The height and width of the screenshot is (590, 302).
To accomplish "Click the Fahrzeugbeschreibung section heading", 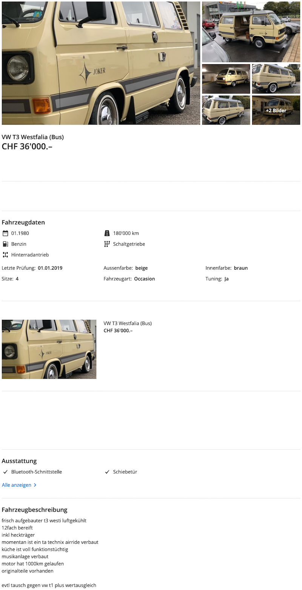I will point(34,510).
